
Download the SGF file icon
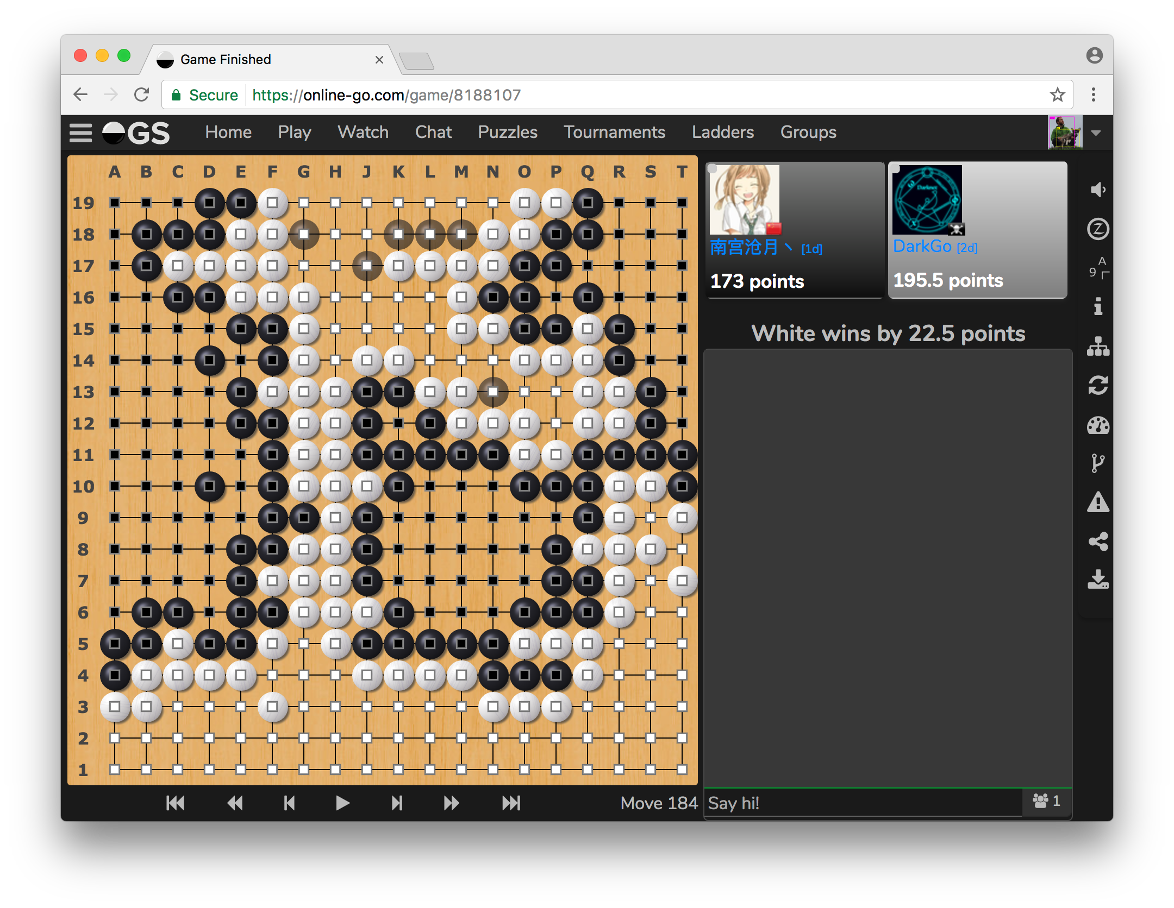click(x=1098, y=579)
